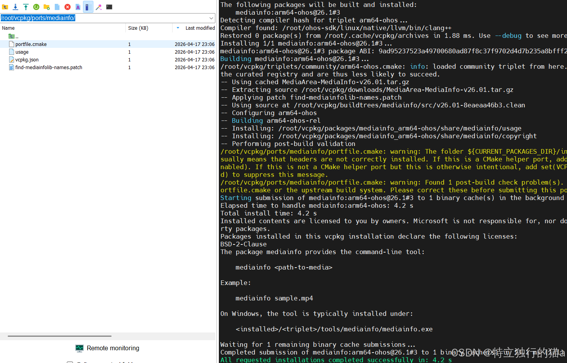
Task: Click the remote path input field
Action: (104, 18)
